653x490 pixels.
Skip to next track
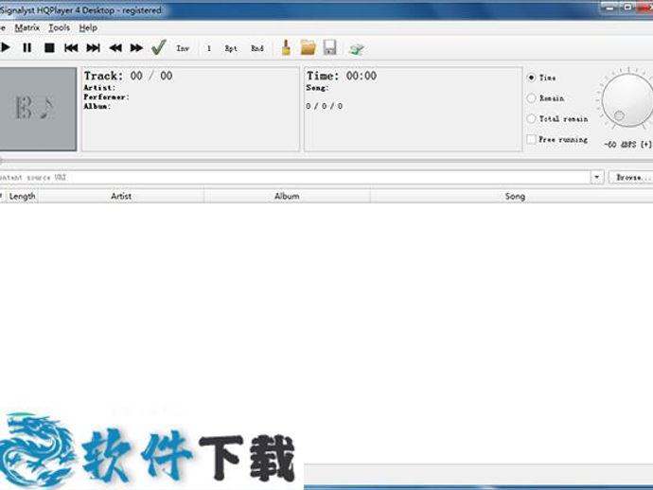pyautogui.click(x=94, y=48)
